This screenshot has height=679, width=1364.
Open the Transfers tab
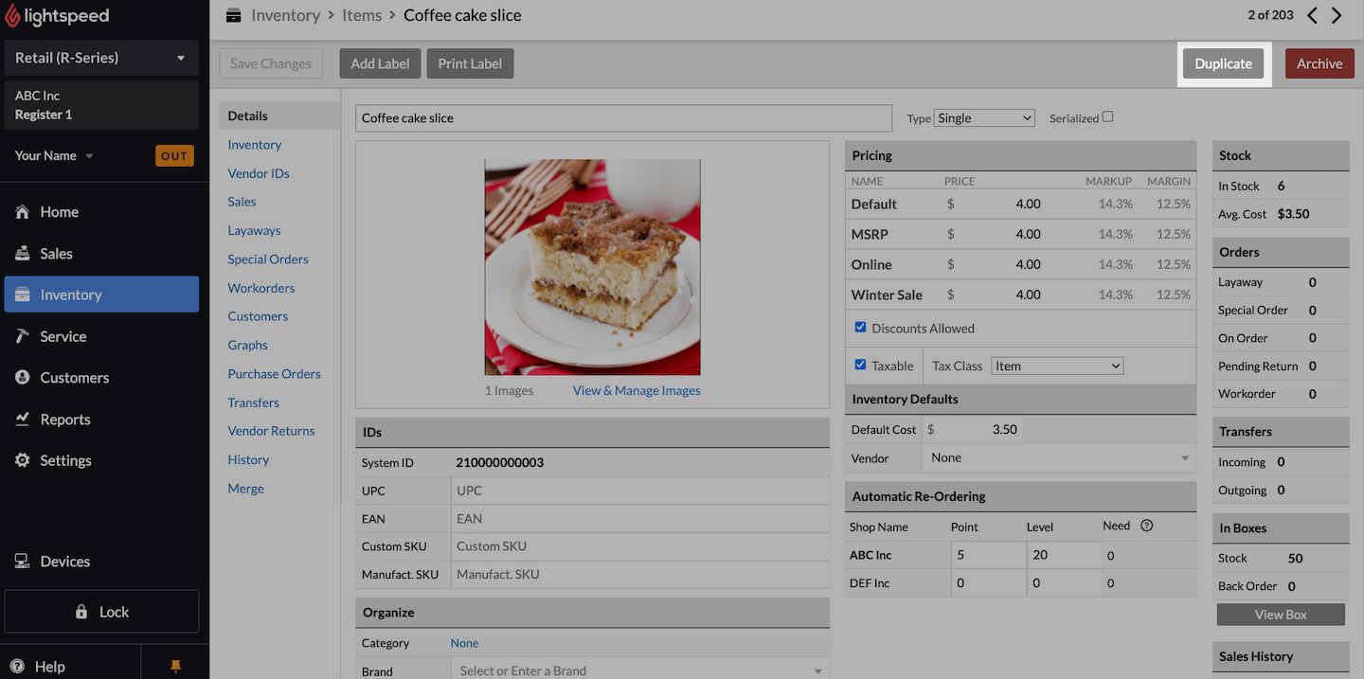click(x=253, y=402)
